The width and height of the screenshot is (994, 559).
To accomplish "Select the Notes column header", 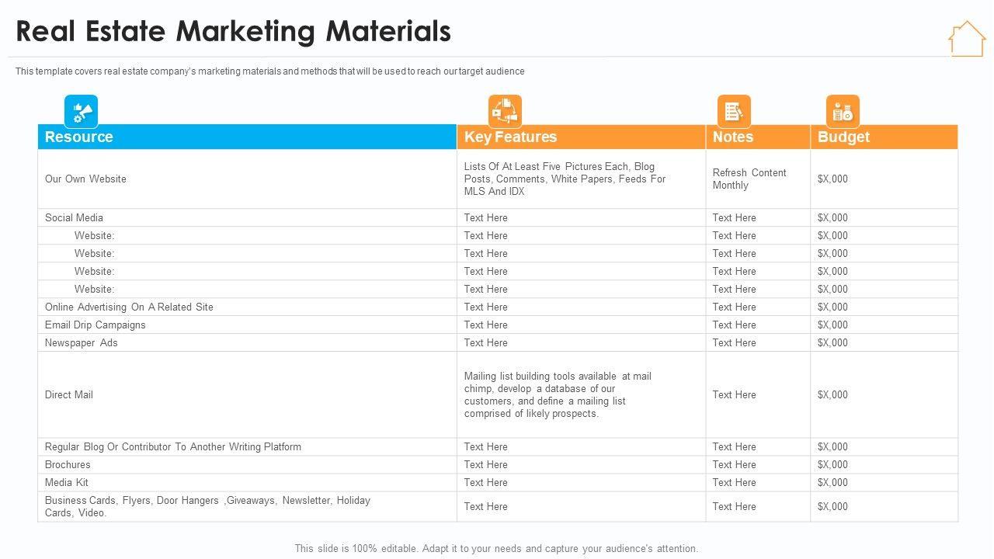I will coord(733,137).
